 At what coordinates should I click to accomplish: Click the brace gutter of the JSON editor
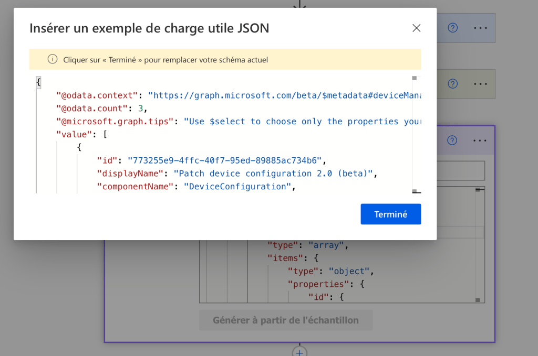click(x=38, y=82)
